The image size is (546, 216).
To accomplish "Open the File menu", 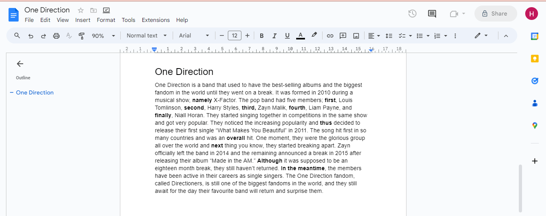I will tap(29, 20).
